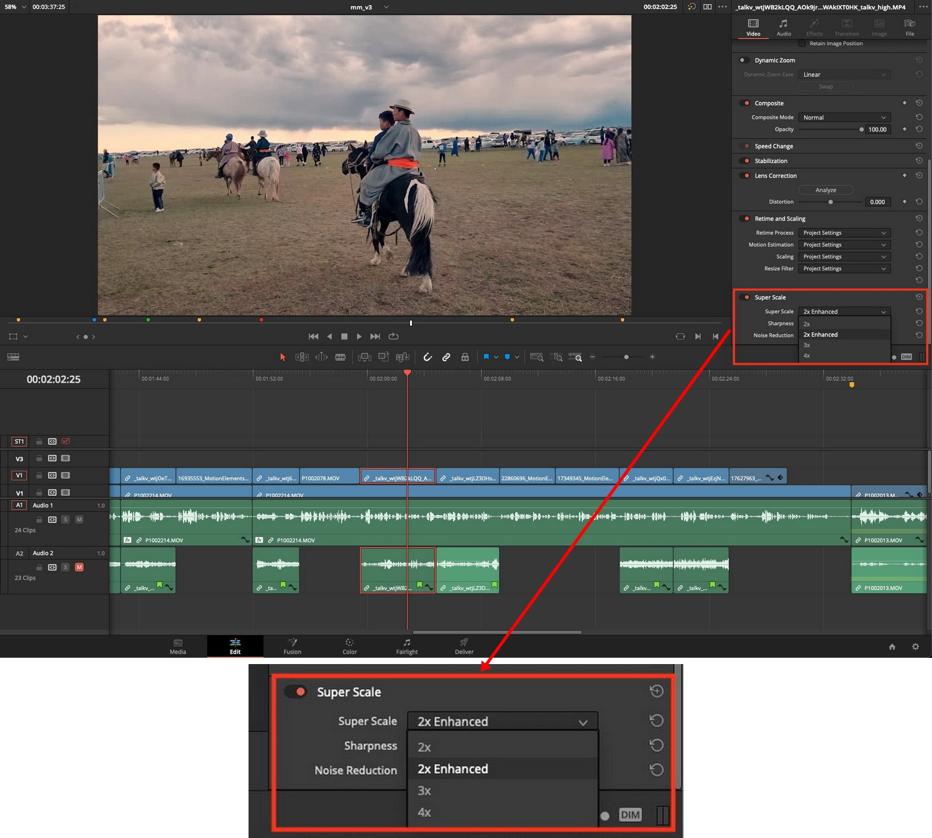This screenshot has height=838, width=932.
Task: Unmute Audio 2 track via M button
Action: click(80, 567)
